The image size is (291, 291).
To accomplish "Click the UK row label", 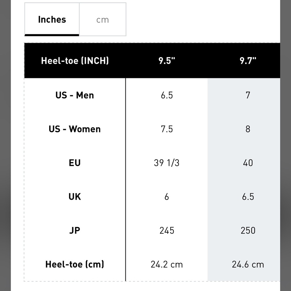I will 75,196.
